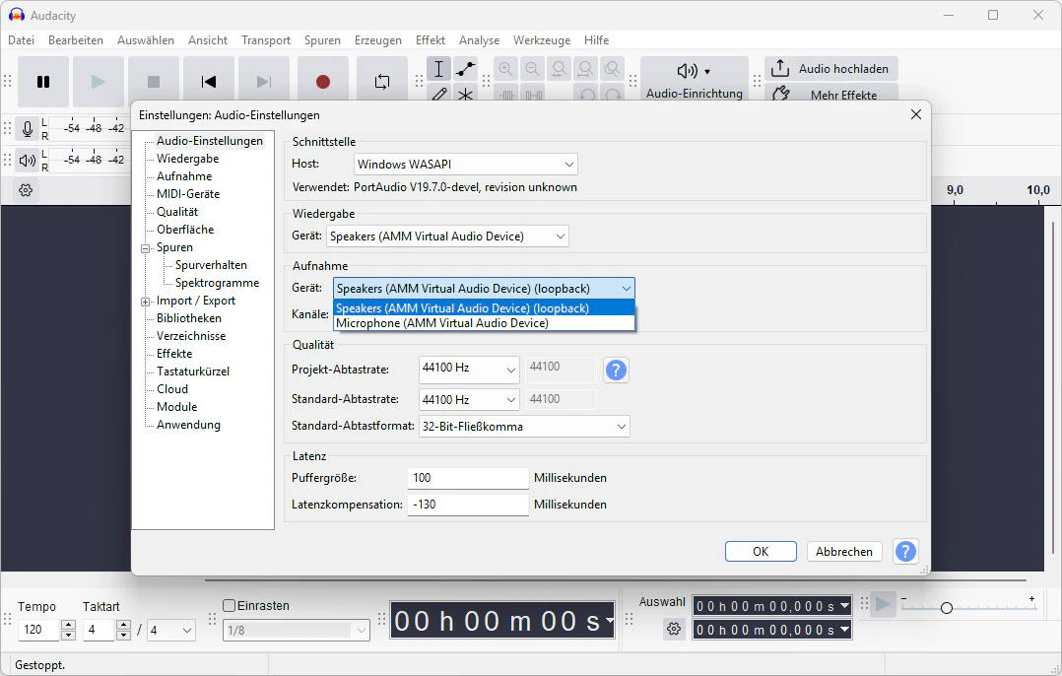Viewport: 1062px width, 676px height.
Task: Increase the Taktart numerator with up arrow
Action: (123, 625)
